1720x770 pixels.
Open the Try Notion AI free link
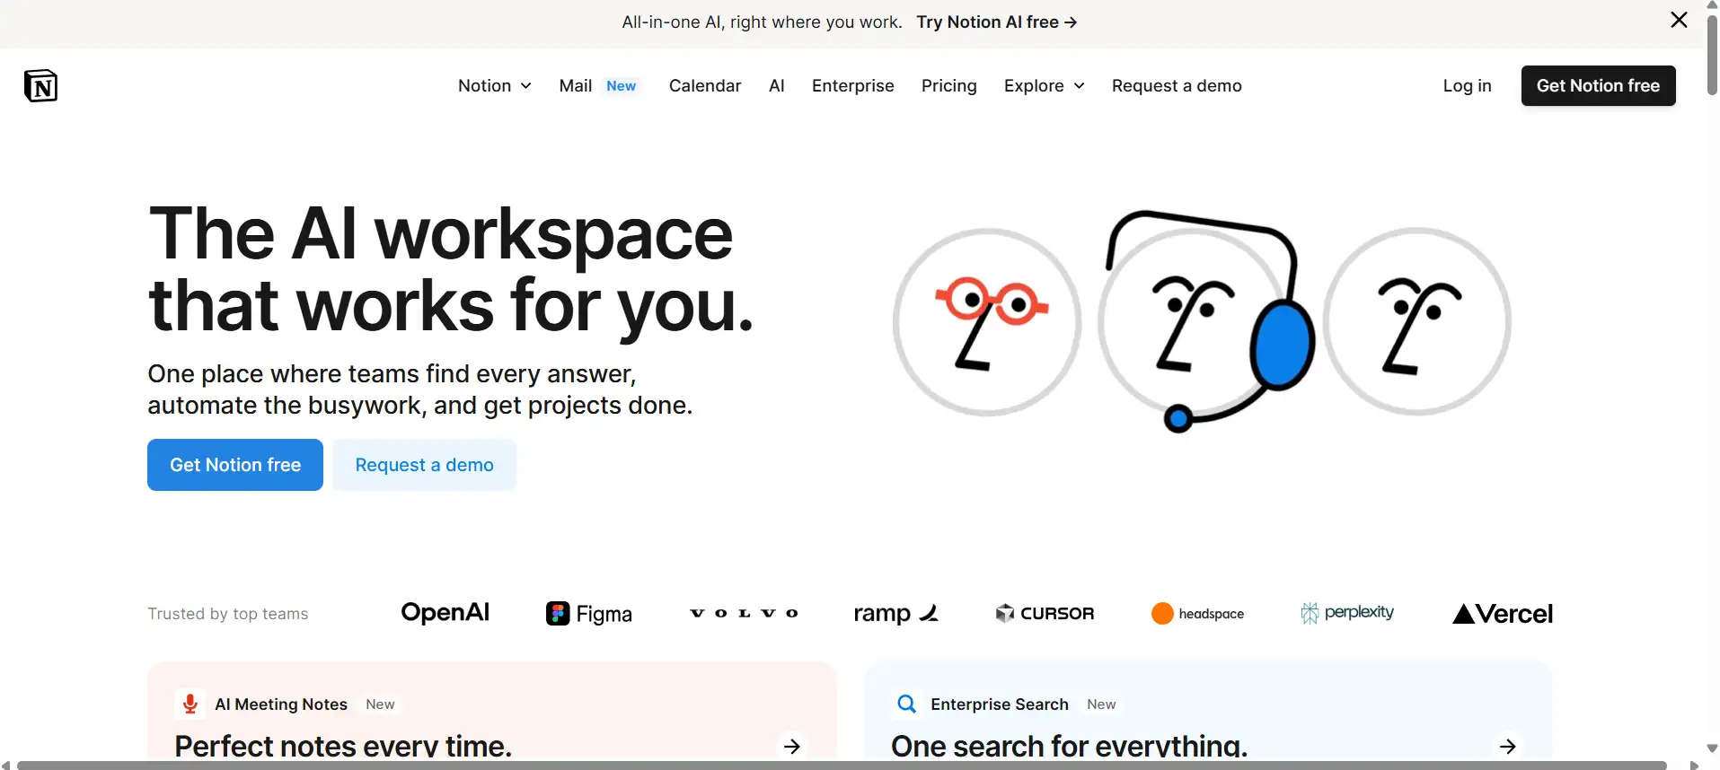(x=997, y=22)
